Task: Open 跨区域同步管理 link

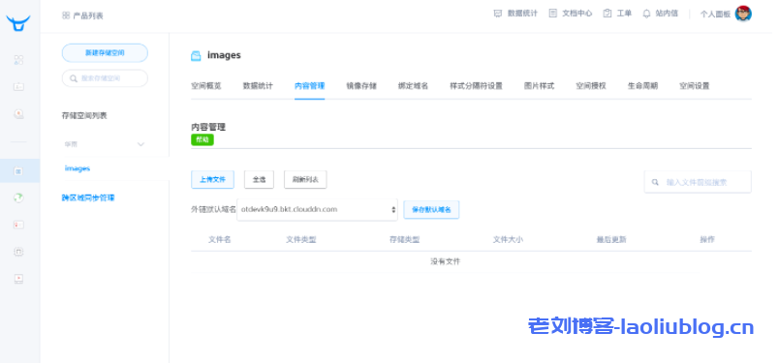Action: point(88,197)
